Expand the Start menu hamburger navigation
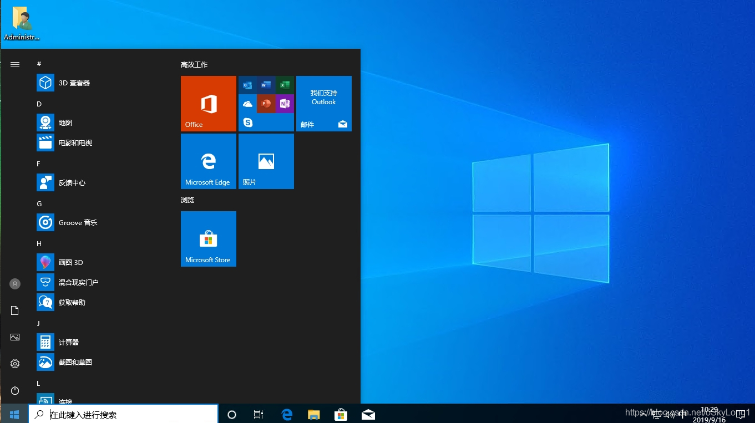This screenshot has height=423, width=755. coord(15,64)
